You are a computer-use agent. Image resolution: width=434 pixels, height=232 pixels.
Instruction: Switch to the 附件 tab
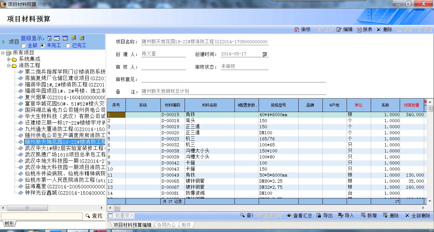[186, 225]
